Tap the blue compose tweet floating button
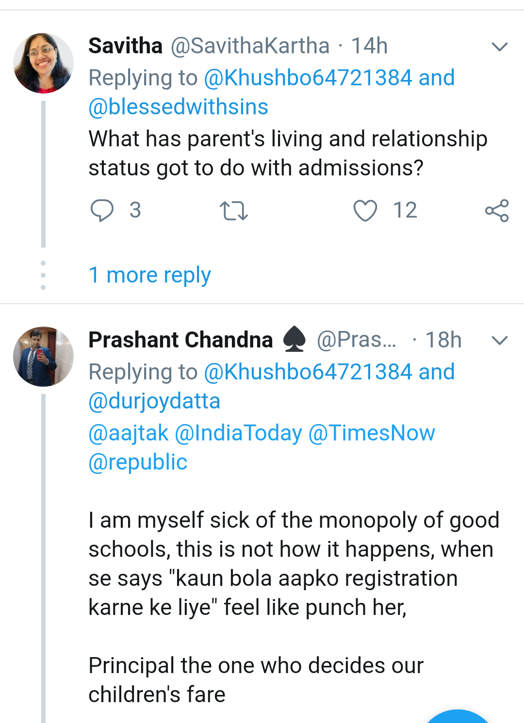This screenshot has width=524, height=723. click(456, 718)
